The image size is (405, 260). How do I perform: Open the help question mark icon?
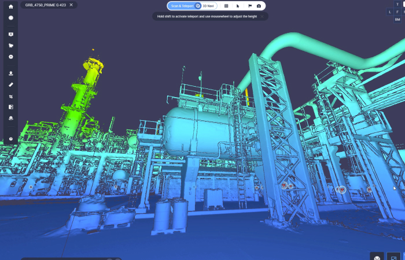[x=10, y=139]
